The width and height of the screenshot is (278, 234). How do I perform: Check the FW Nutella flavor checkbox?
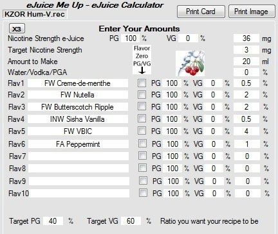coord(142,94)
